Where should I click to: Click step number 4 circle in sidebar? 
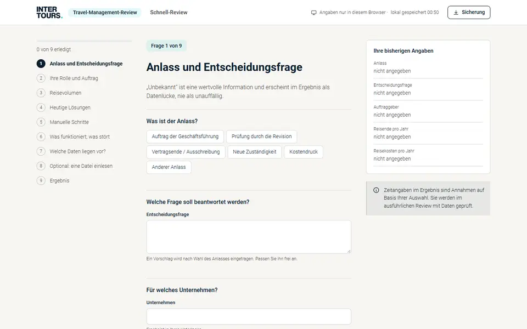click(x=41, y=107)
